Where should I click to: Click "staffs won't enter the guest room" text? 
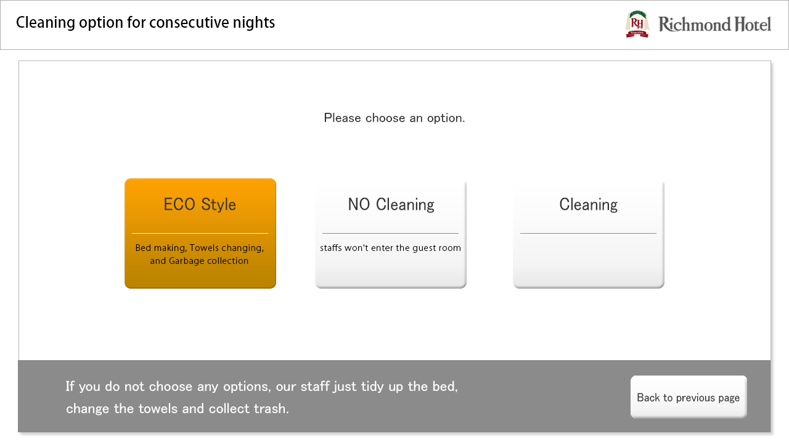(x=390, y=248)
